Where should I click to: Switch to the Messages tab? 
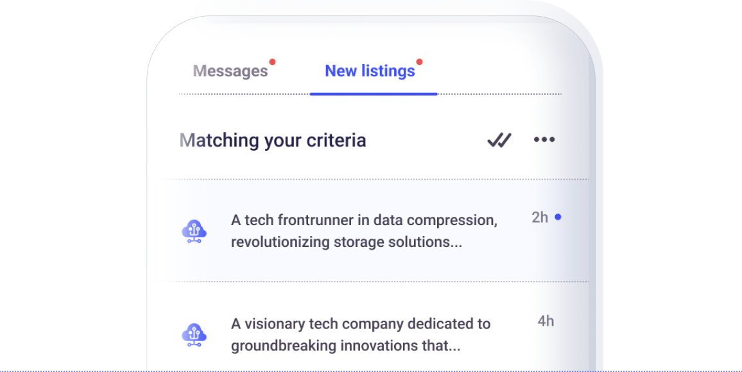coord(230,71)
